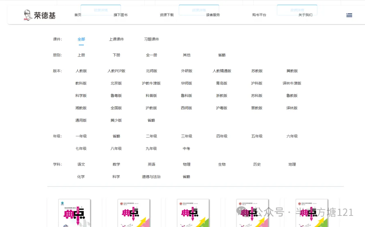Filter grade by 一年级

(81, 136)
